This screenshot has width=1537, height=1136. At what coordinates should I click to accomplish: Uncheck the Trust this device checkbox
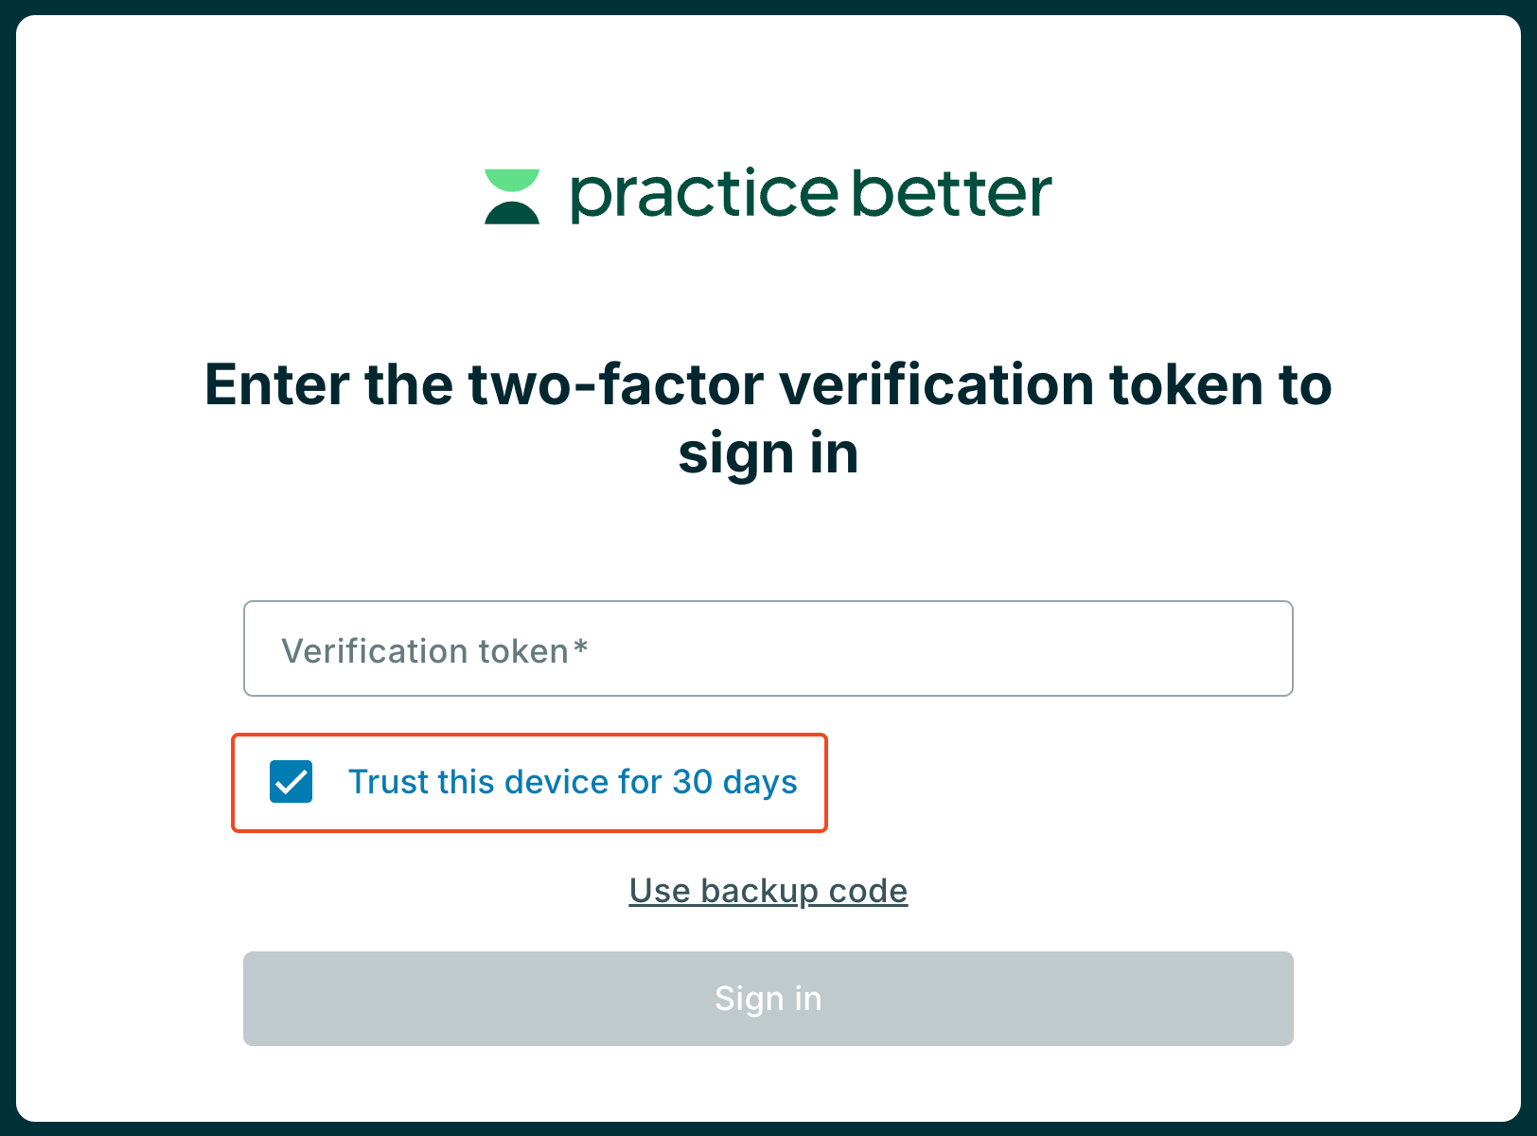pyautogui.click(x=291, y=782)
